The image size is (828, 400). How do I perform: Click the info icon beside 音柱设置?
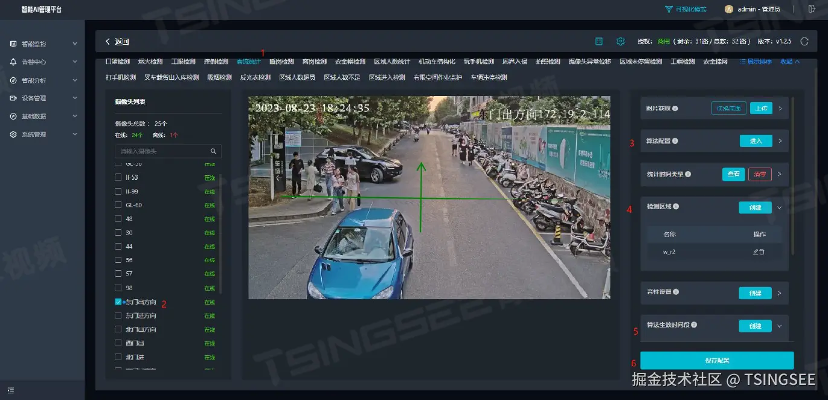coord(676,292)
